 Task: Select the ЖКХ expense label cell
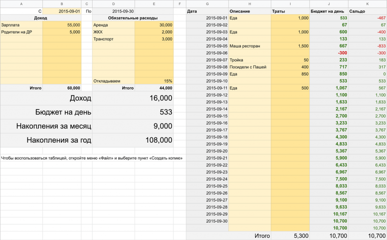(113, 32)
